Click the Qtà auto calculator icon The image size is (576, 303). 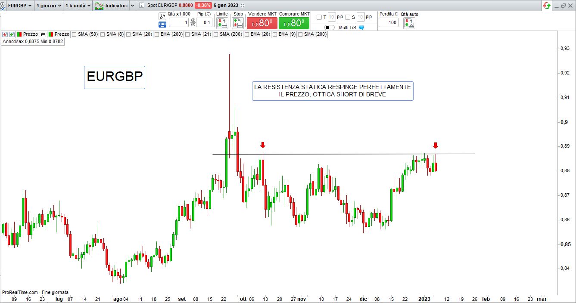point(409,23)
